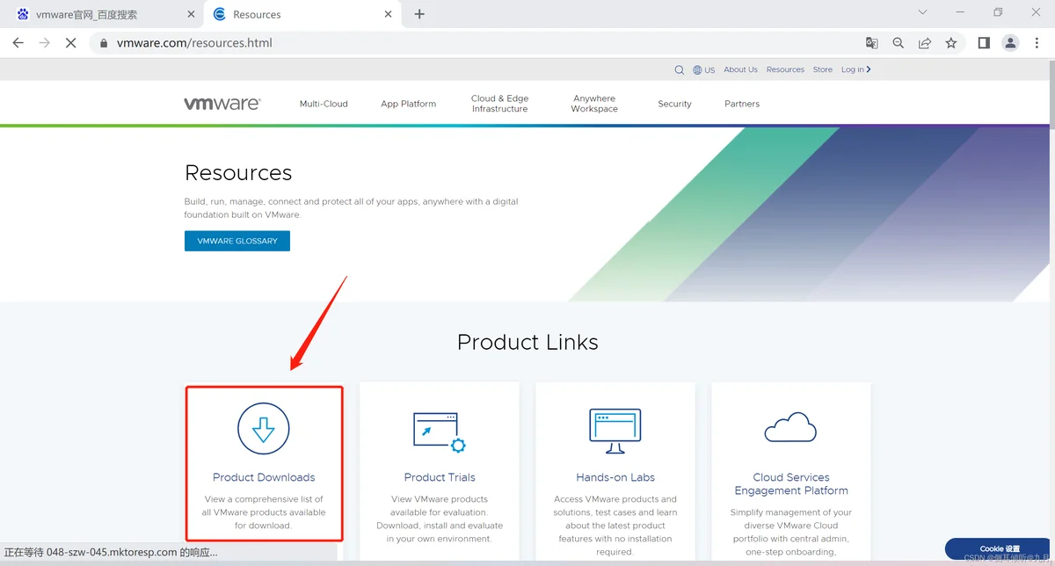Viewport: 1055px width, 566px height.
Task: Click the address bar URL field
Action: click(473, 42)
